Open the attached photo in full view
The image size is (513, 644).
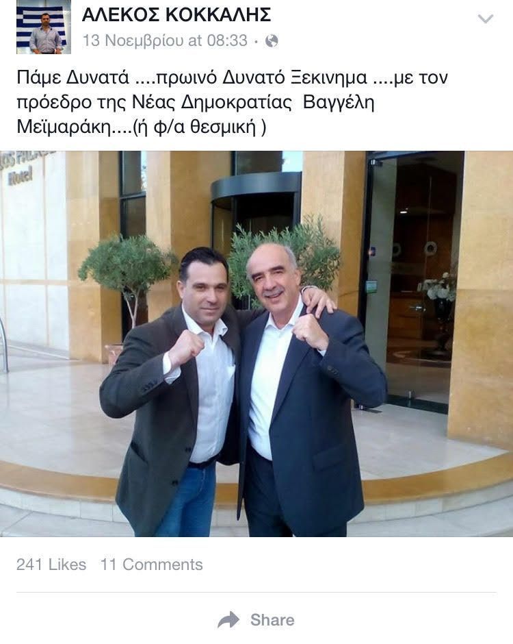256,344
